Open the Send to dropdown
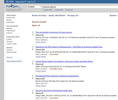The image size is (118, 100). tap(113, 15)
